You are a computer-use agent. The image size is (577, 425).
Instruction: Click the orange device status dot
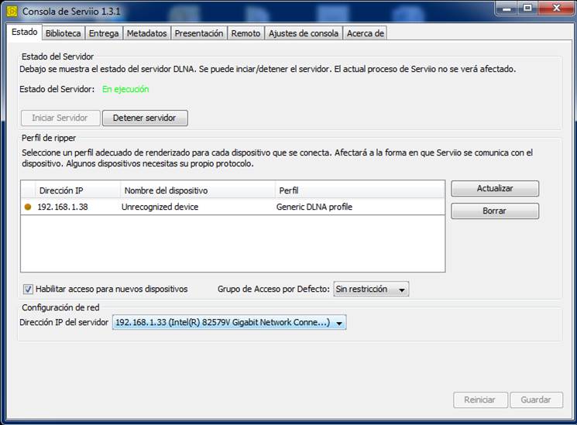click(29, 207)
